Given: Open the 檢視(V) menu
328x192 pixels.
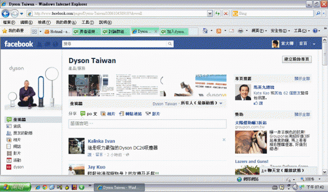Looking at the screenshot, I should 44,22.
